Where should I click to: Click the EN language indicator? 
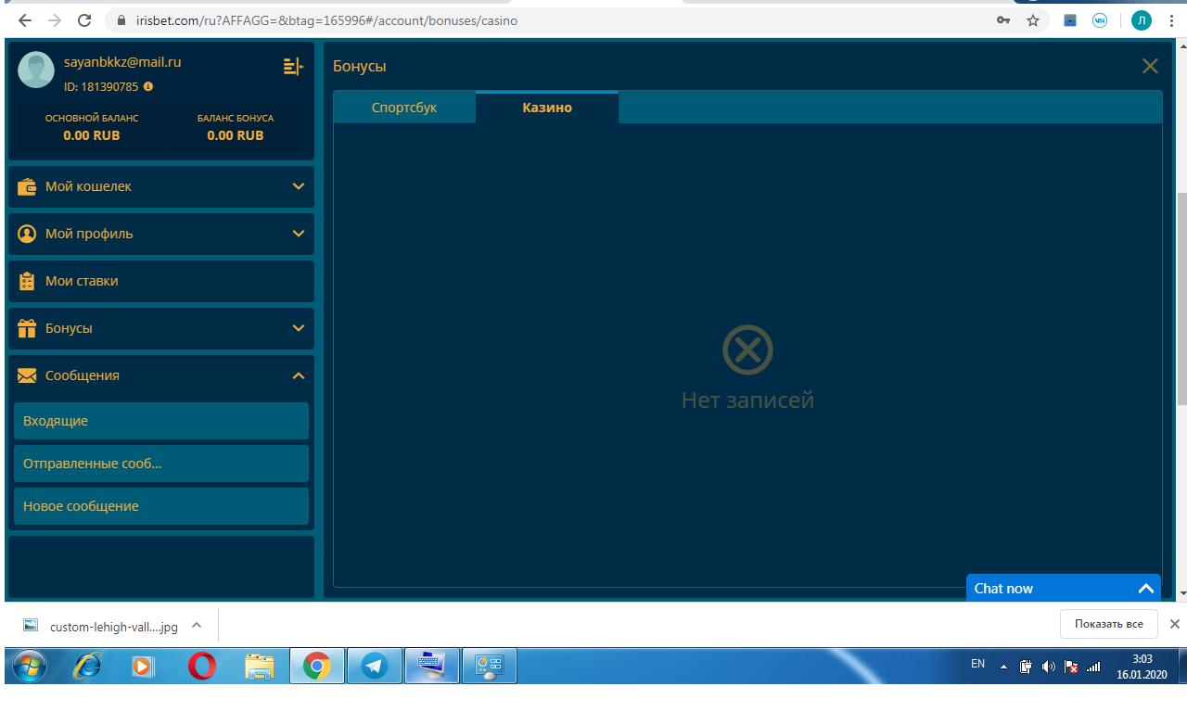[x=977, y=664]
